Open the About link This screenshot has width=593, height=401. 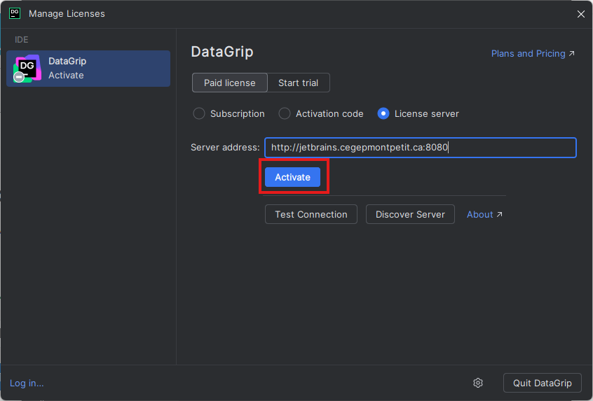479,215
